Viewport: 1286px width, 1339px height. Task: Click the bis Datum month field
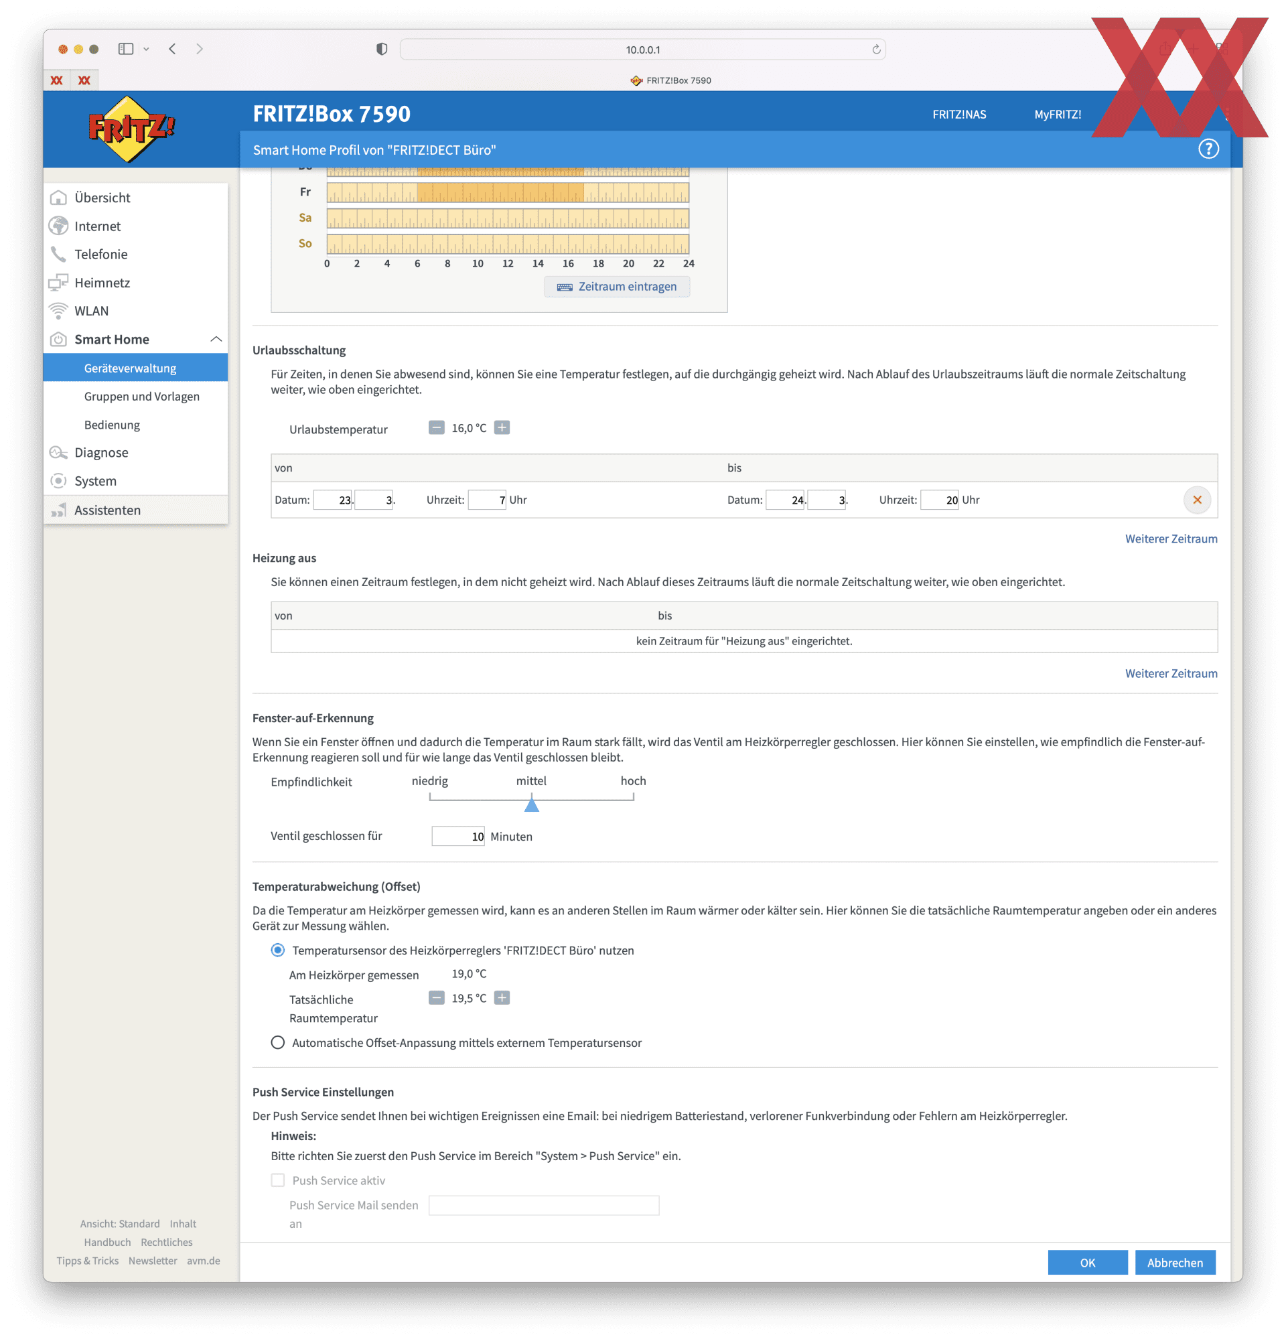(827, 500)
